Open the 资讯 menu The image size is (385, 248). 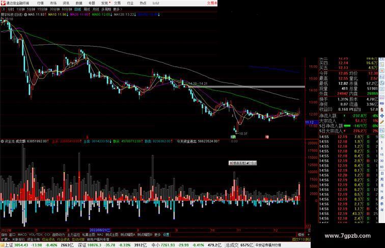coord(66,3)
